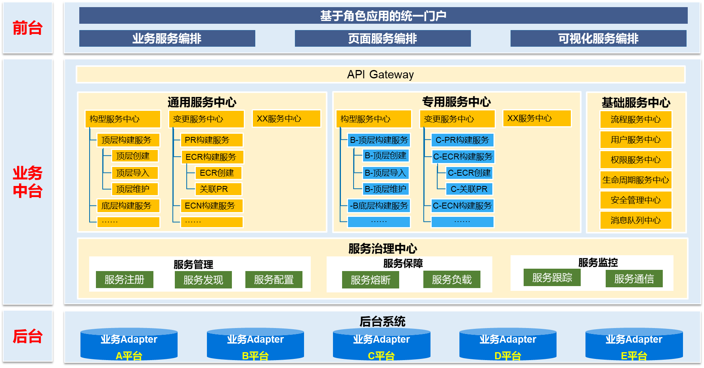The image size is (704, 368).
Task: Click the 流程服务中心 box
Action: tap(636, 120)
